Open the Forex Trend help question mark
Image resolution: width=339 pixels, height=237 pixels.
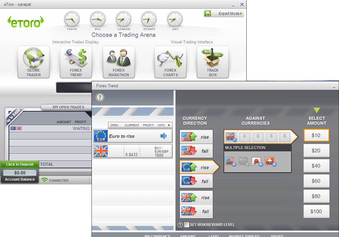click(100, 97)
